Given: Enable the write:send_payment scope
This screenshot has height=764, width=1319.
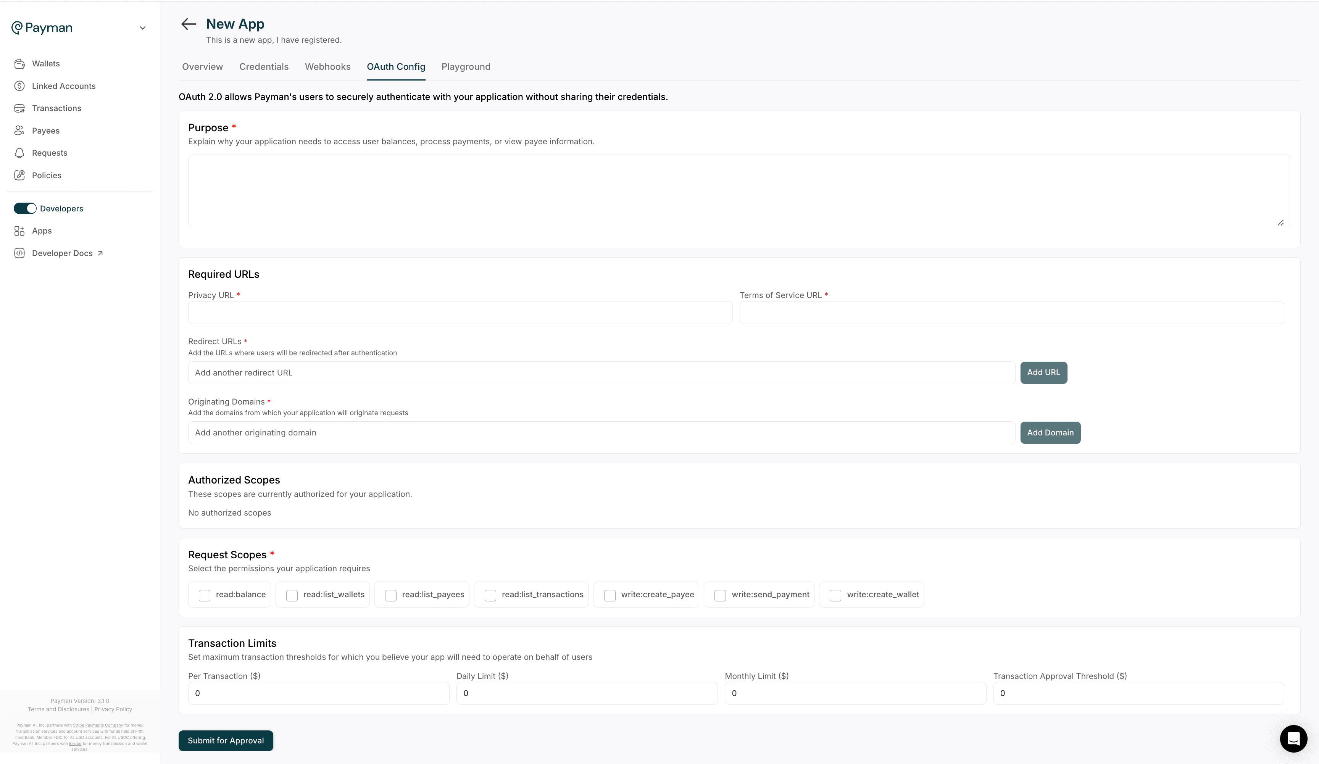Looking at the screenshot, I should [720, 595].
